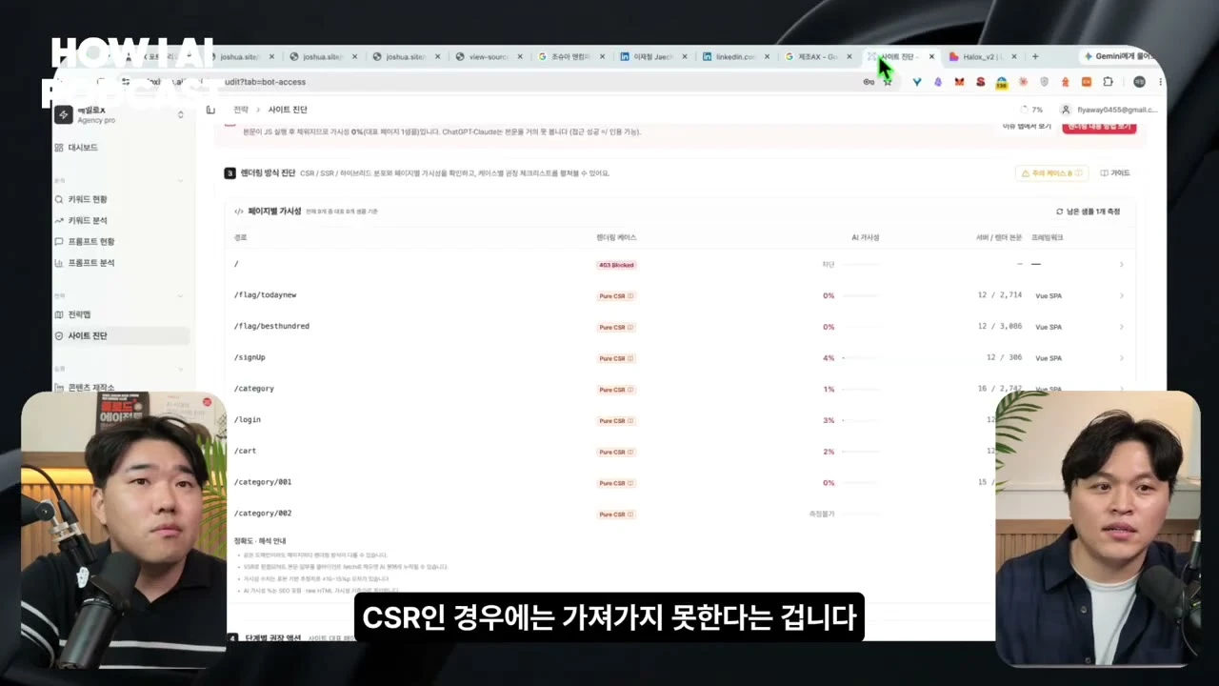This screenshot has height=686, width=1219.
Task: Click the /category path
Action: coord(254,389)
